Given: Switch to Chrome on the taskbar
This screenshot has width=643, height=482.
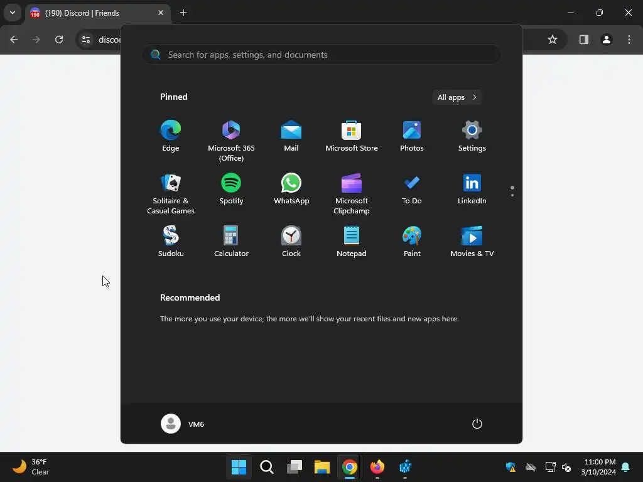Looking at the screenshot, I should tap(349, 467).
